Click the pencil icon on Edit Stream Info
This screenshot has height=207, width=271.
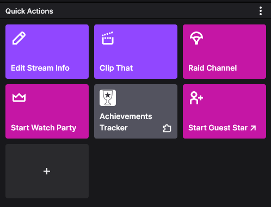click(19, 38)
